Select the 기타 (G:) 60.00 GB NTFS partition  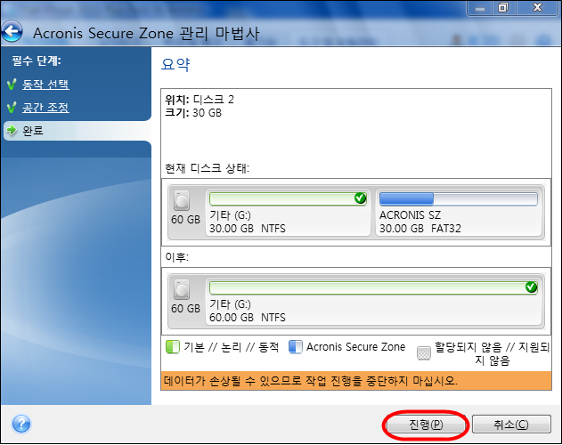373,302
